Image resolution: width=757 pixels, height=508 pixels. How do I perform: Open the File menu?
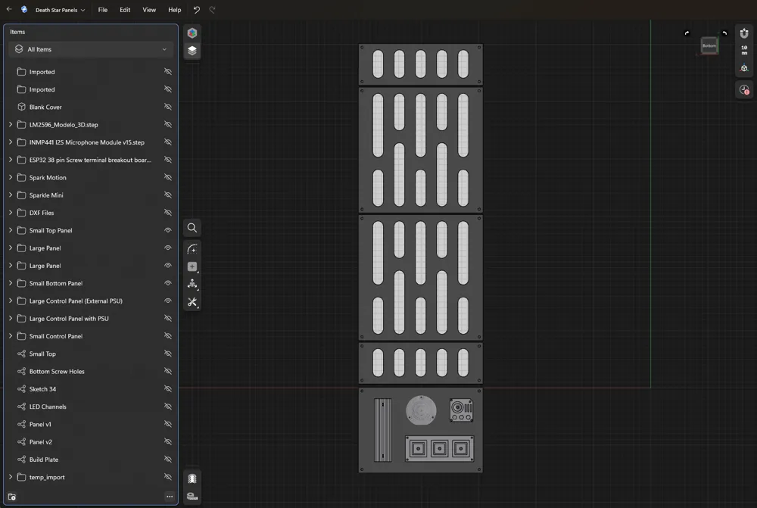point(102,10)
